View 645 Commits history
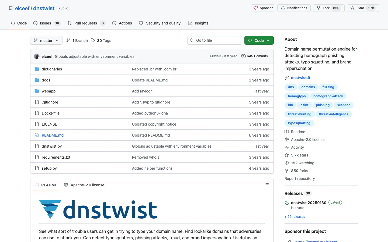Viewport: 388px width, 242px height. pyautogui.click(x=255, y=56)
